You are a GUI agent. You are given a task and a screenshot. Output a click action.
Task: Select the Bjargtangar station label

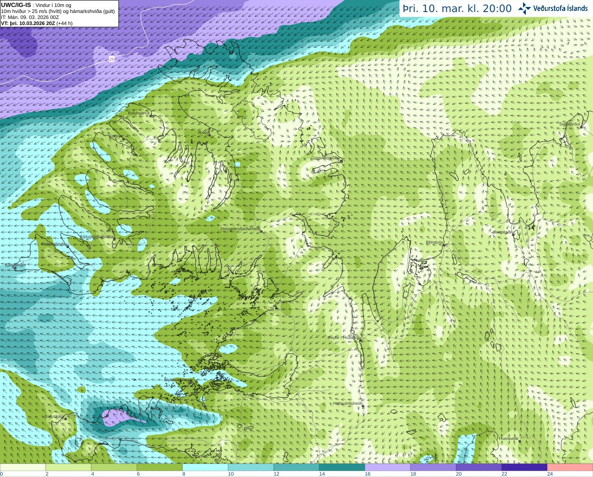point(15,265)
